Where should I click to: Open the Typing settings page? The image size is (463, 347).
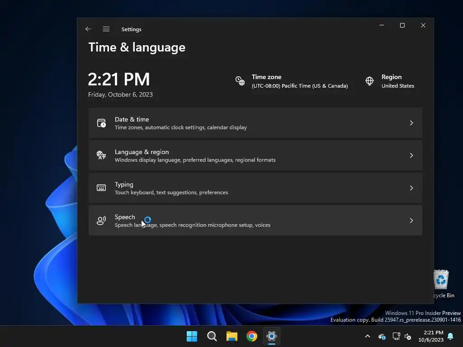pyautogui.click(x=255, y=188)
